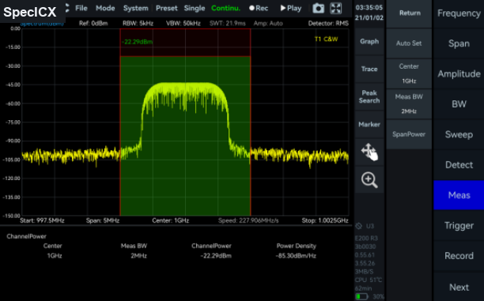
Task: Start playback with Play button
Action: coord(291,9)
